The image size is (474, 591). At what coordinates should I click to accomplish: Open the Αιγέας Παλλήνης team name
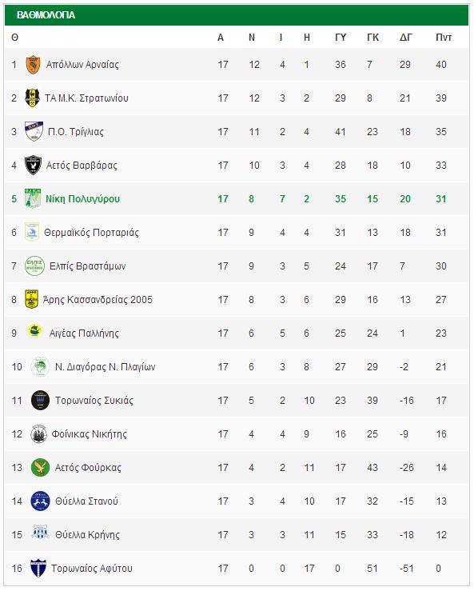tap(84, 333)
